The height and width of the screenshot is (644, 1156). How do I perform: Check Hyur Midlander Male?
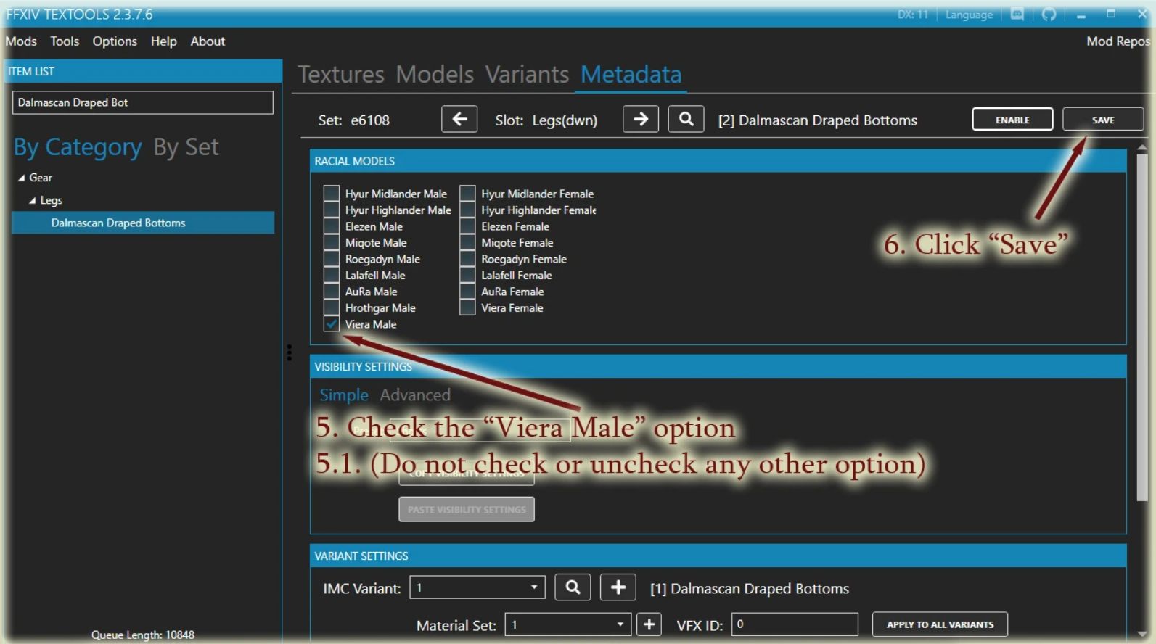(x=332, y=194)
